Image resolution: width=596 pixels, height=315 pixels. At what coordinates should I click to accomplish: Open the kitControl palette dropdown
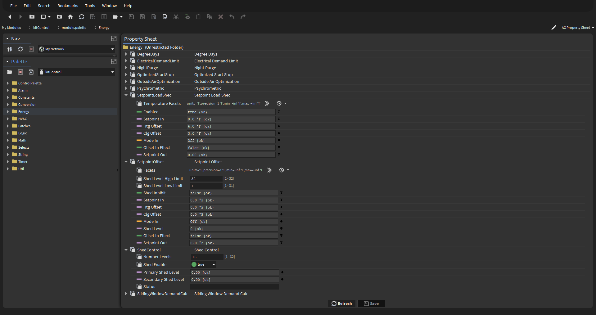point(112,72)
